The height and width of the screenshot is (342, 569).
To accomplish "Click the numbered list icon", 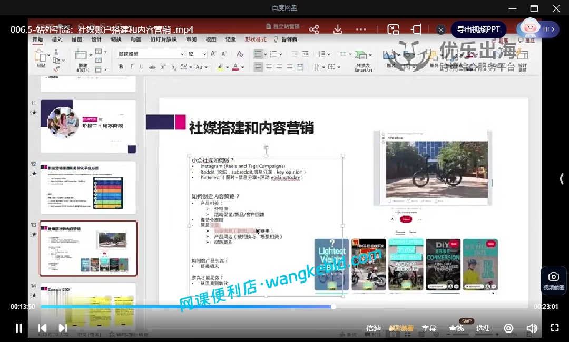I will (273, 54).
